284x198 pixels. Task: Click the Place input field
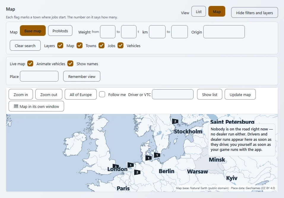tap(39, 76)
